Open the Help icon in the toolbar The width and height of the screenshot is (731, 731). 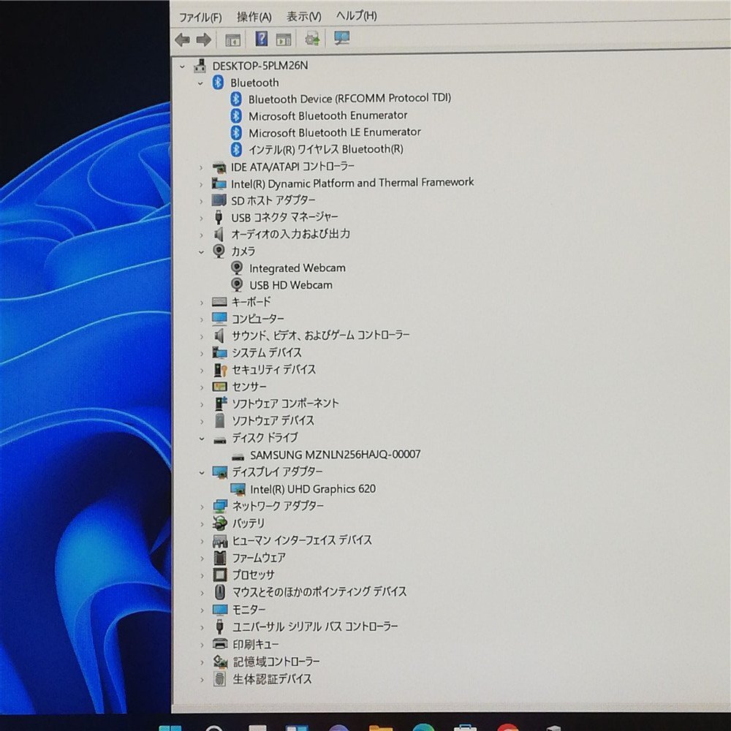tap(261, 39)
